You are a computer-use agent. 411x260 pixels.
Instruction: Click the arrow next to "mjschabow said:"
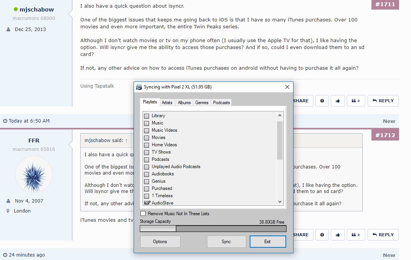[126, 141]
